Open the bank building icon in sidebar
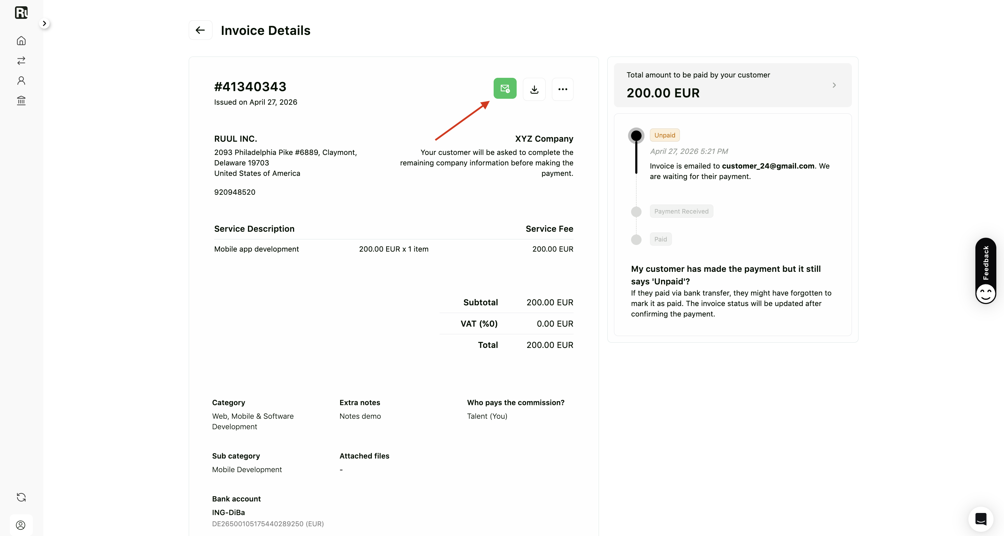 coord(21,100)
